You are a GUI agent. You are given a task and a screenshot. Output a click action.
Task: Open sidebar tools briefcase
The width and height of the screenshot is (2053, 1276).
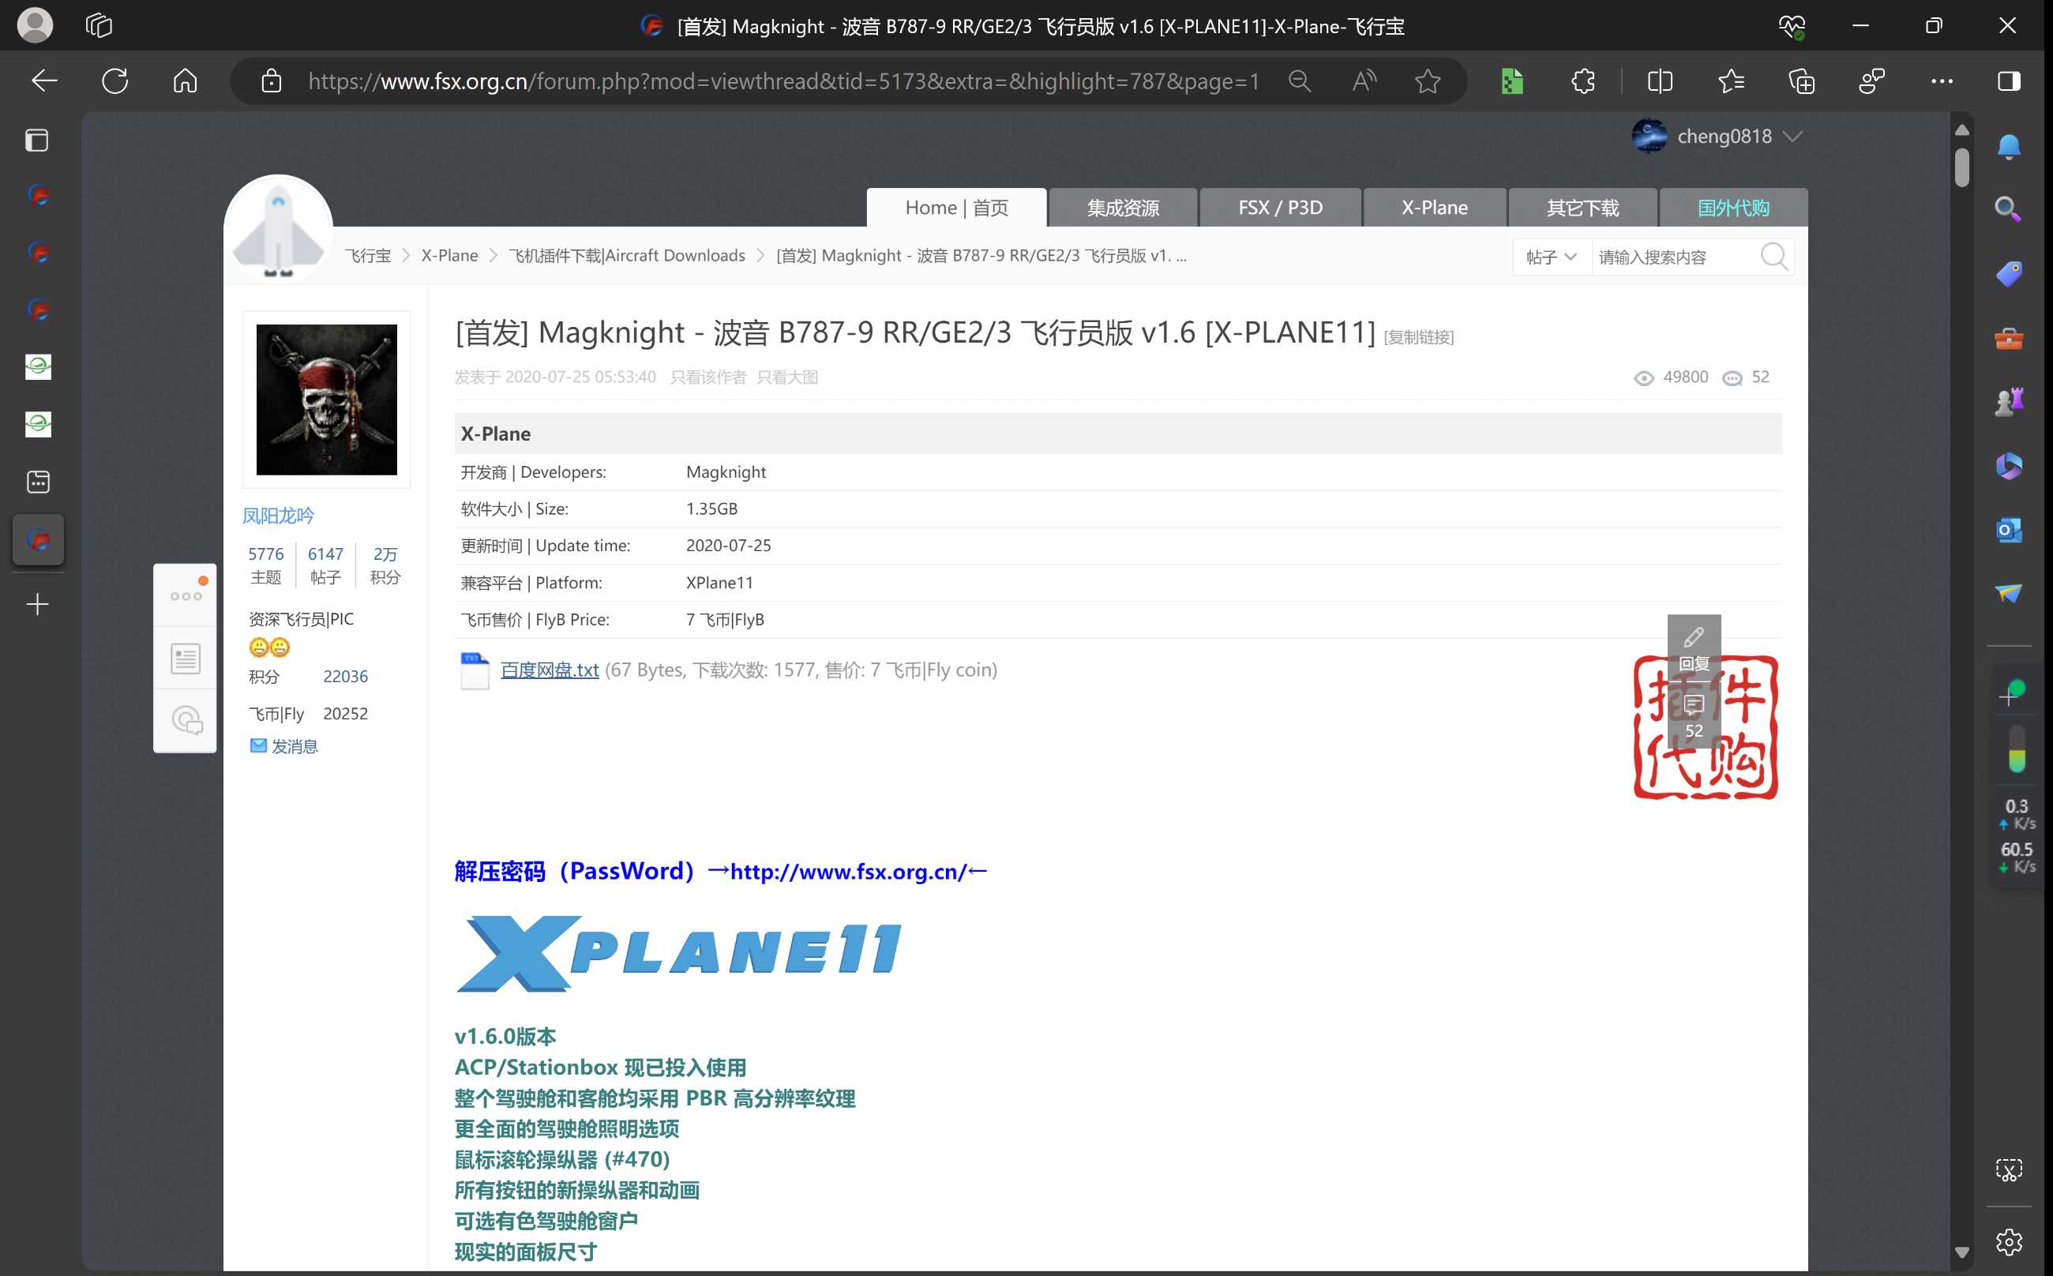click(x=2009, y=339)
